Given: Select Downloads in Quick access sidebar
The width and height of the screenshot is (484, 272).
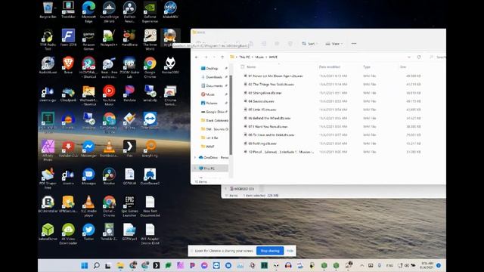Looking at the screenshot, I should coord(213,77).
